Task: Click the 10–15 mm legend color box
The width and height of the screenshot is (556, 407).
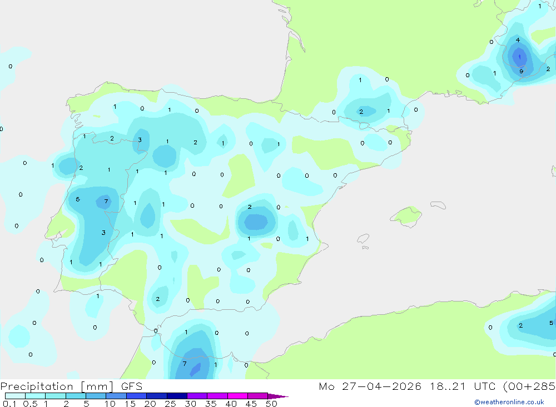Action: [116, 396]
